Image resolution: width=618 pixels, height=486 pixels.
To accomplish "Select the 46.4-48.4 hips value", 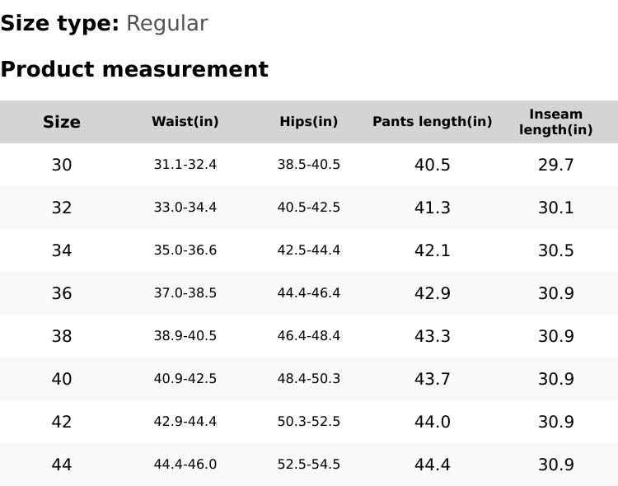I will (309, 336).
